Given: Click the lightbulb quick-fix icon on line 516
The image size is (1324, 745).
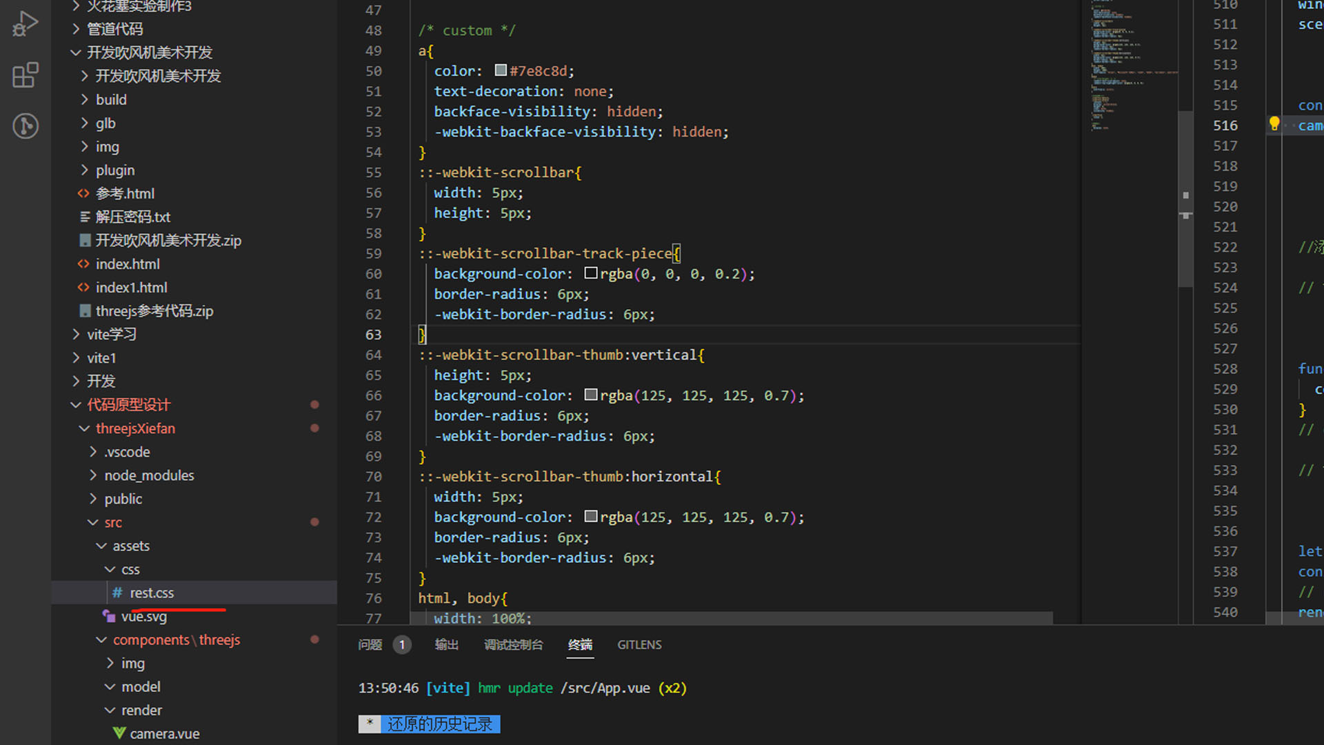Looking at the screenshot, I should [1274, 125].
